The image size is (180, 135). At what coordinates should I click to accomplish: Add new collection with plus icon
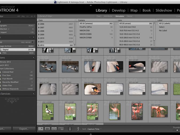click(34, 58)
